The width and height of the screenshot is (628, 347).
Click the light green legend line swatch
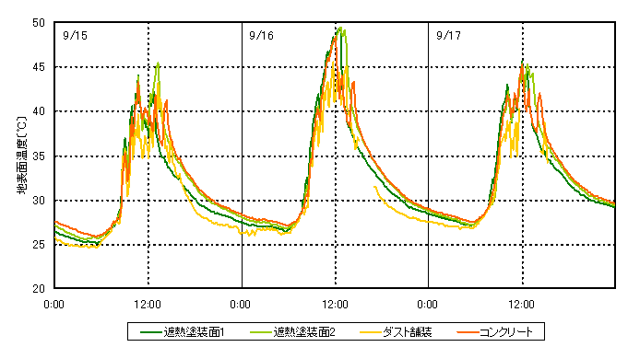coord(262,332)
